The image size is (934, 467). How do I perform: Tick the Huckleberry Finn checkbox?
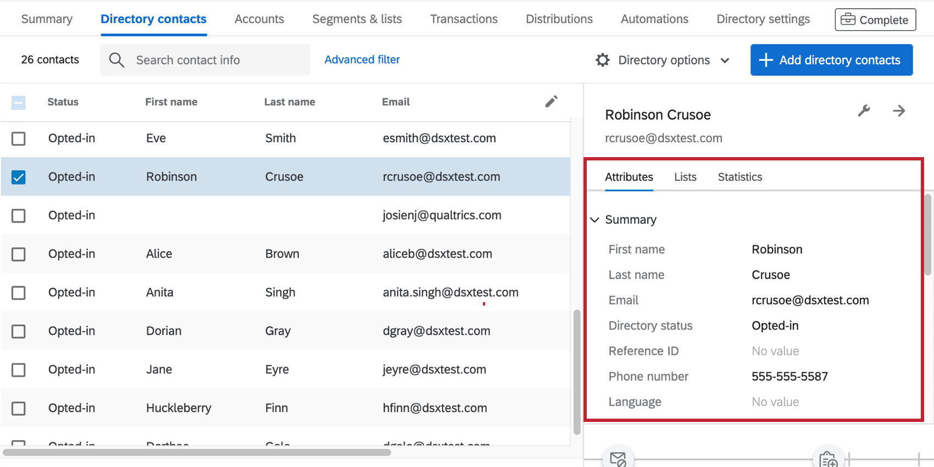coord(19,408)
